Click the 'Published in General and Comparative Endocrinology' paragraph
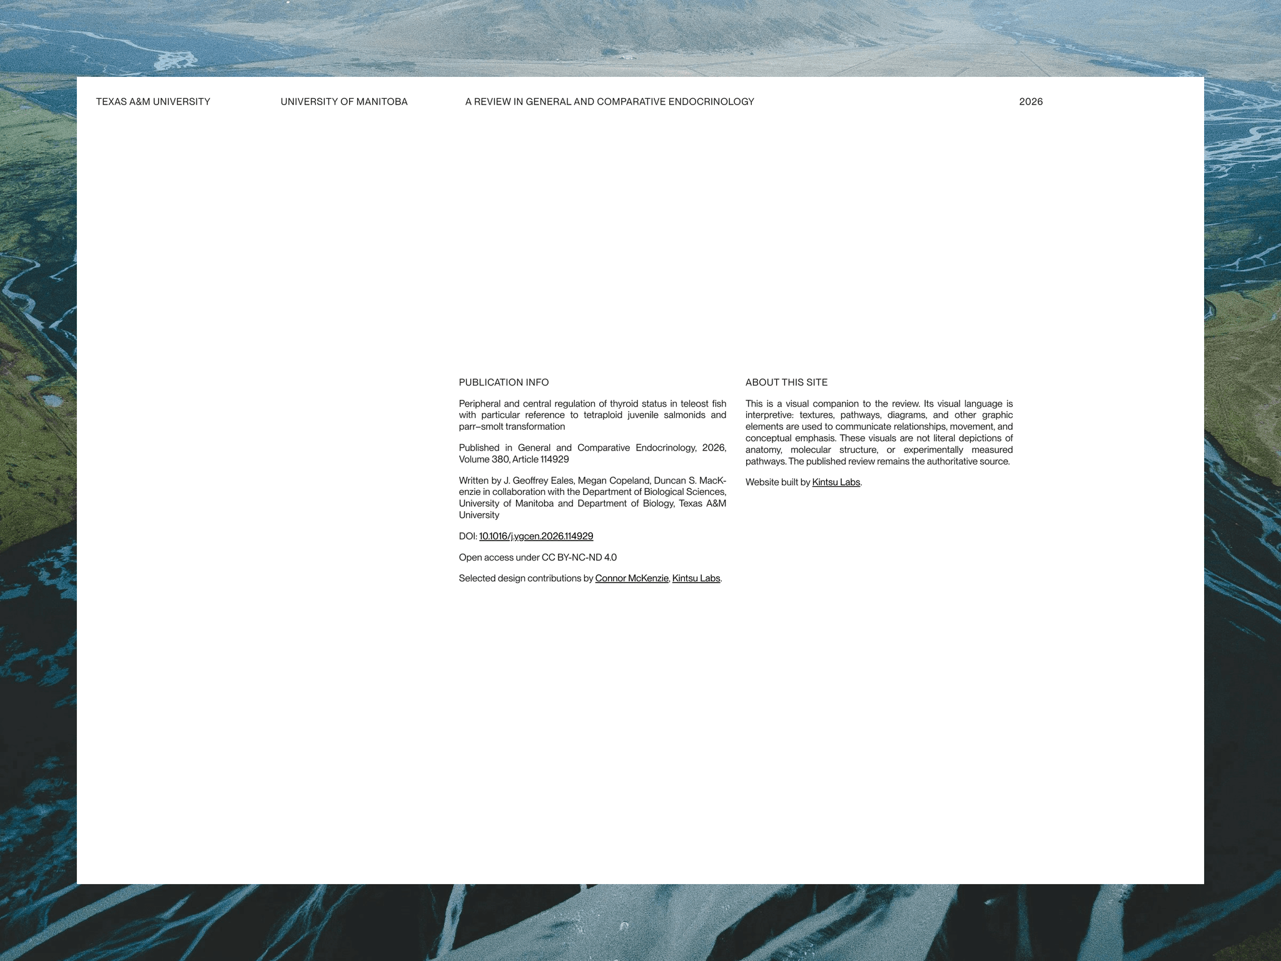1281x961 pixels. [592, 454]
